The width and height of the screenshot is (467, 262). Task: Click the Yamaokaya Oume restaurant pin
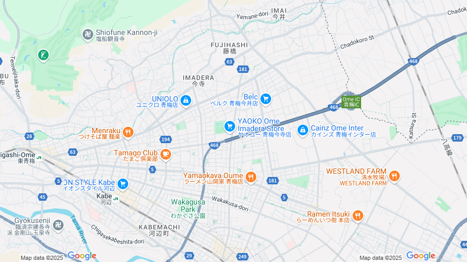pos(251,177)
